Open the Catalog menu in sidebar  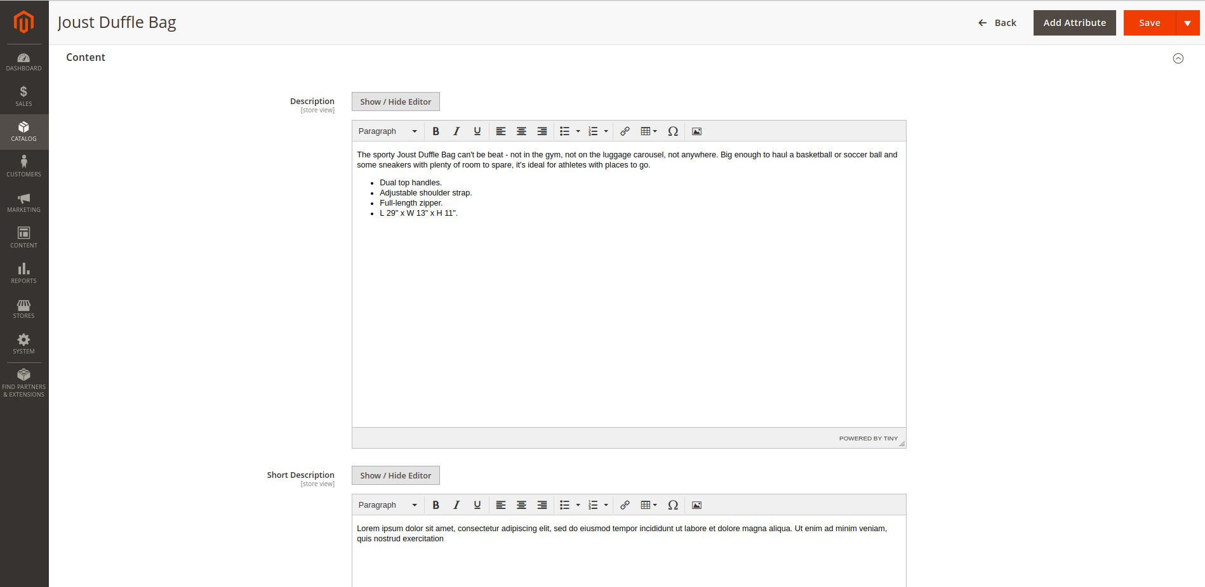point(23,131)
